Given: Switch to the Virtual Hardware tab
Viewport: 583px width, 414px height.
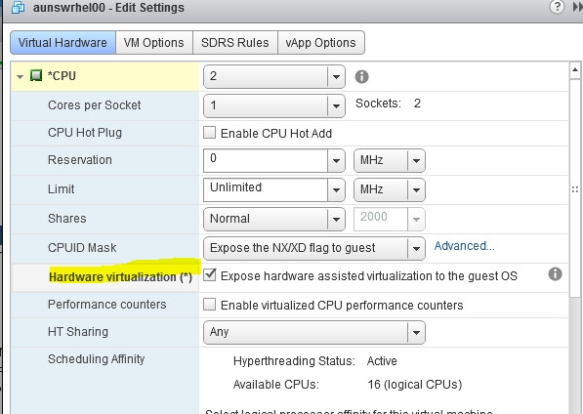Looking at the screenshot, I should pyautogui.click(x=62, y=43).
